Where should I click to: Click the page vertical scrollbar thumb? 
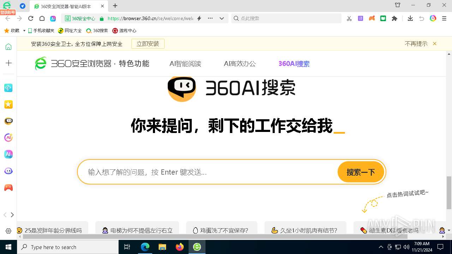point(449,193)
